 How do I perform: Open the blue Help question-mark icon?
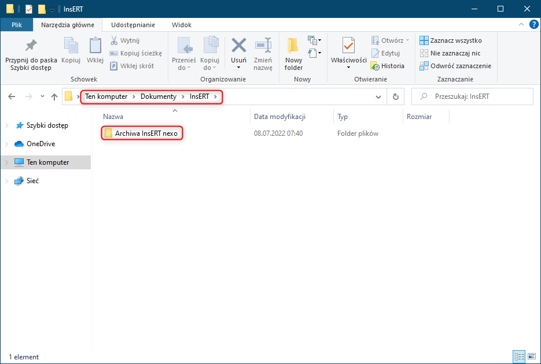click(x=533, y=24)
